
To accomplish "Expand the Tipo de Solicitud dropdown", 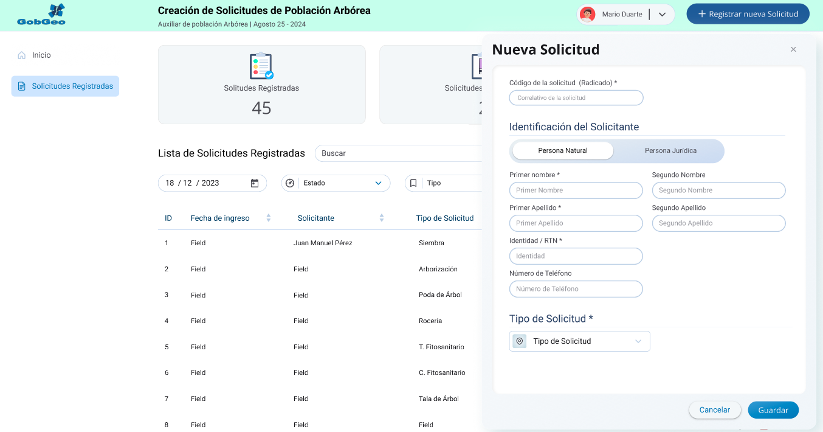I will click(x=638, y=341).
